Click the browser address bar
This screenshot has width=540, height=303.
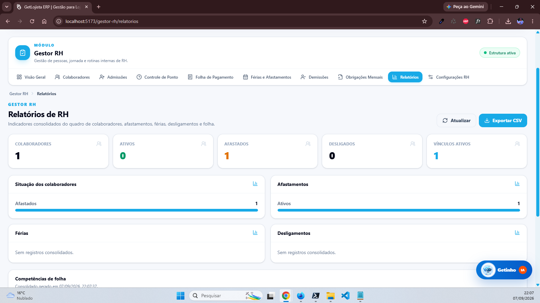tap(242, 21)
